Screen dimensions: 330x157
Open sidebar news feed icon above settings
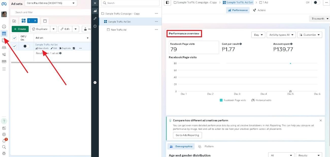4,128
